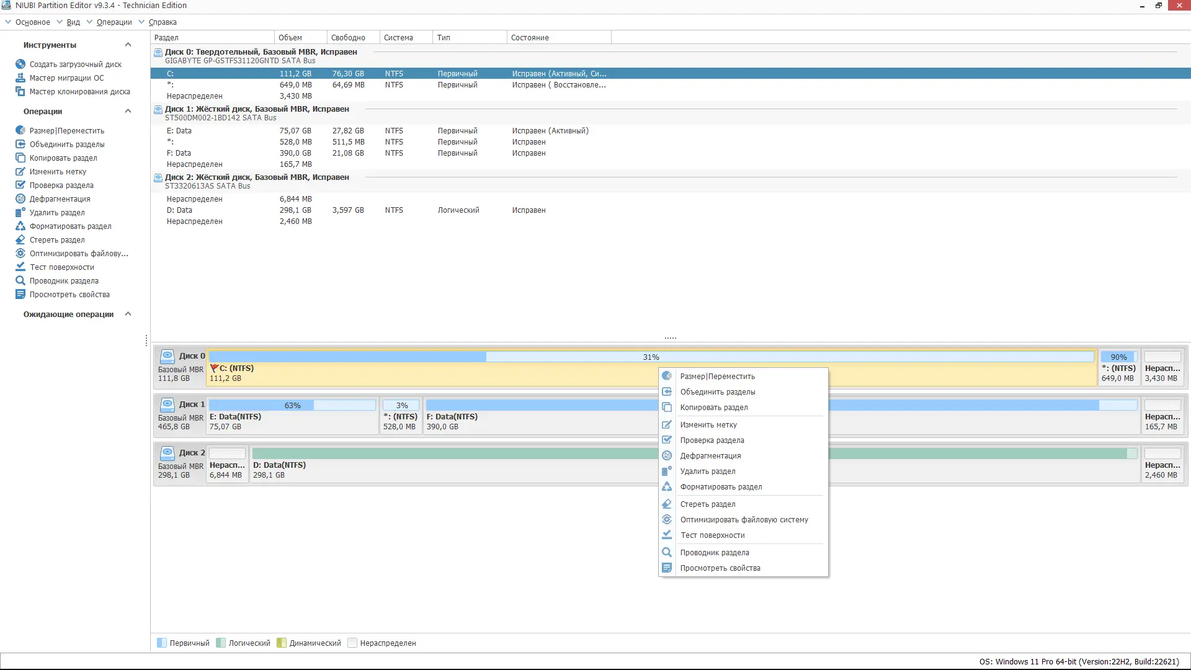Choose Объединить разделы from context menu

[x=717, y=391]
